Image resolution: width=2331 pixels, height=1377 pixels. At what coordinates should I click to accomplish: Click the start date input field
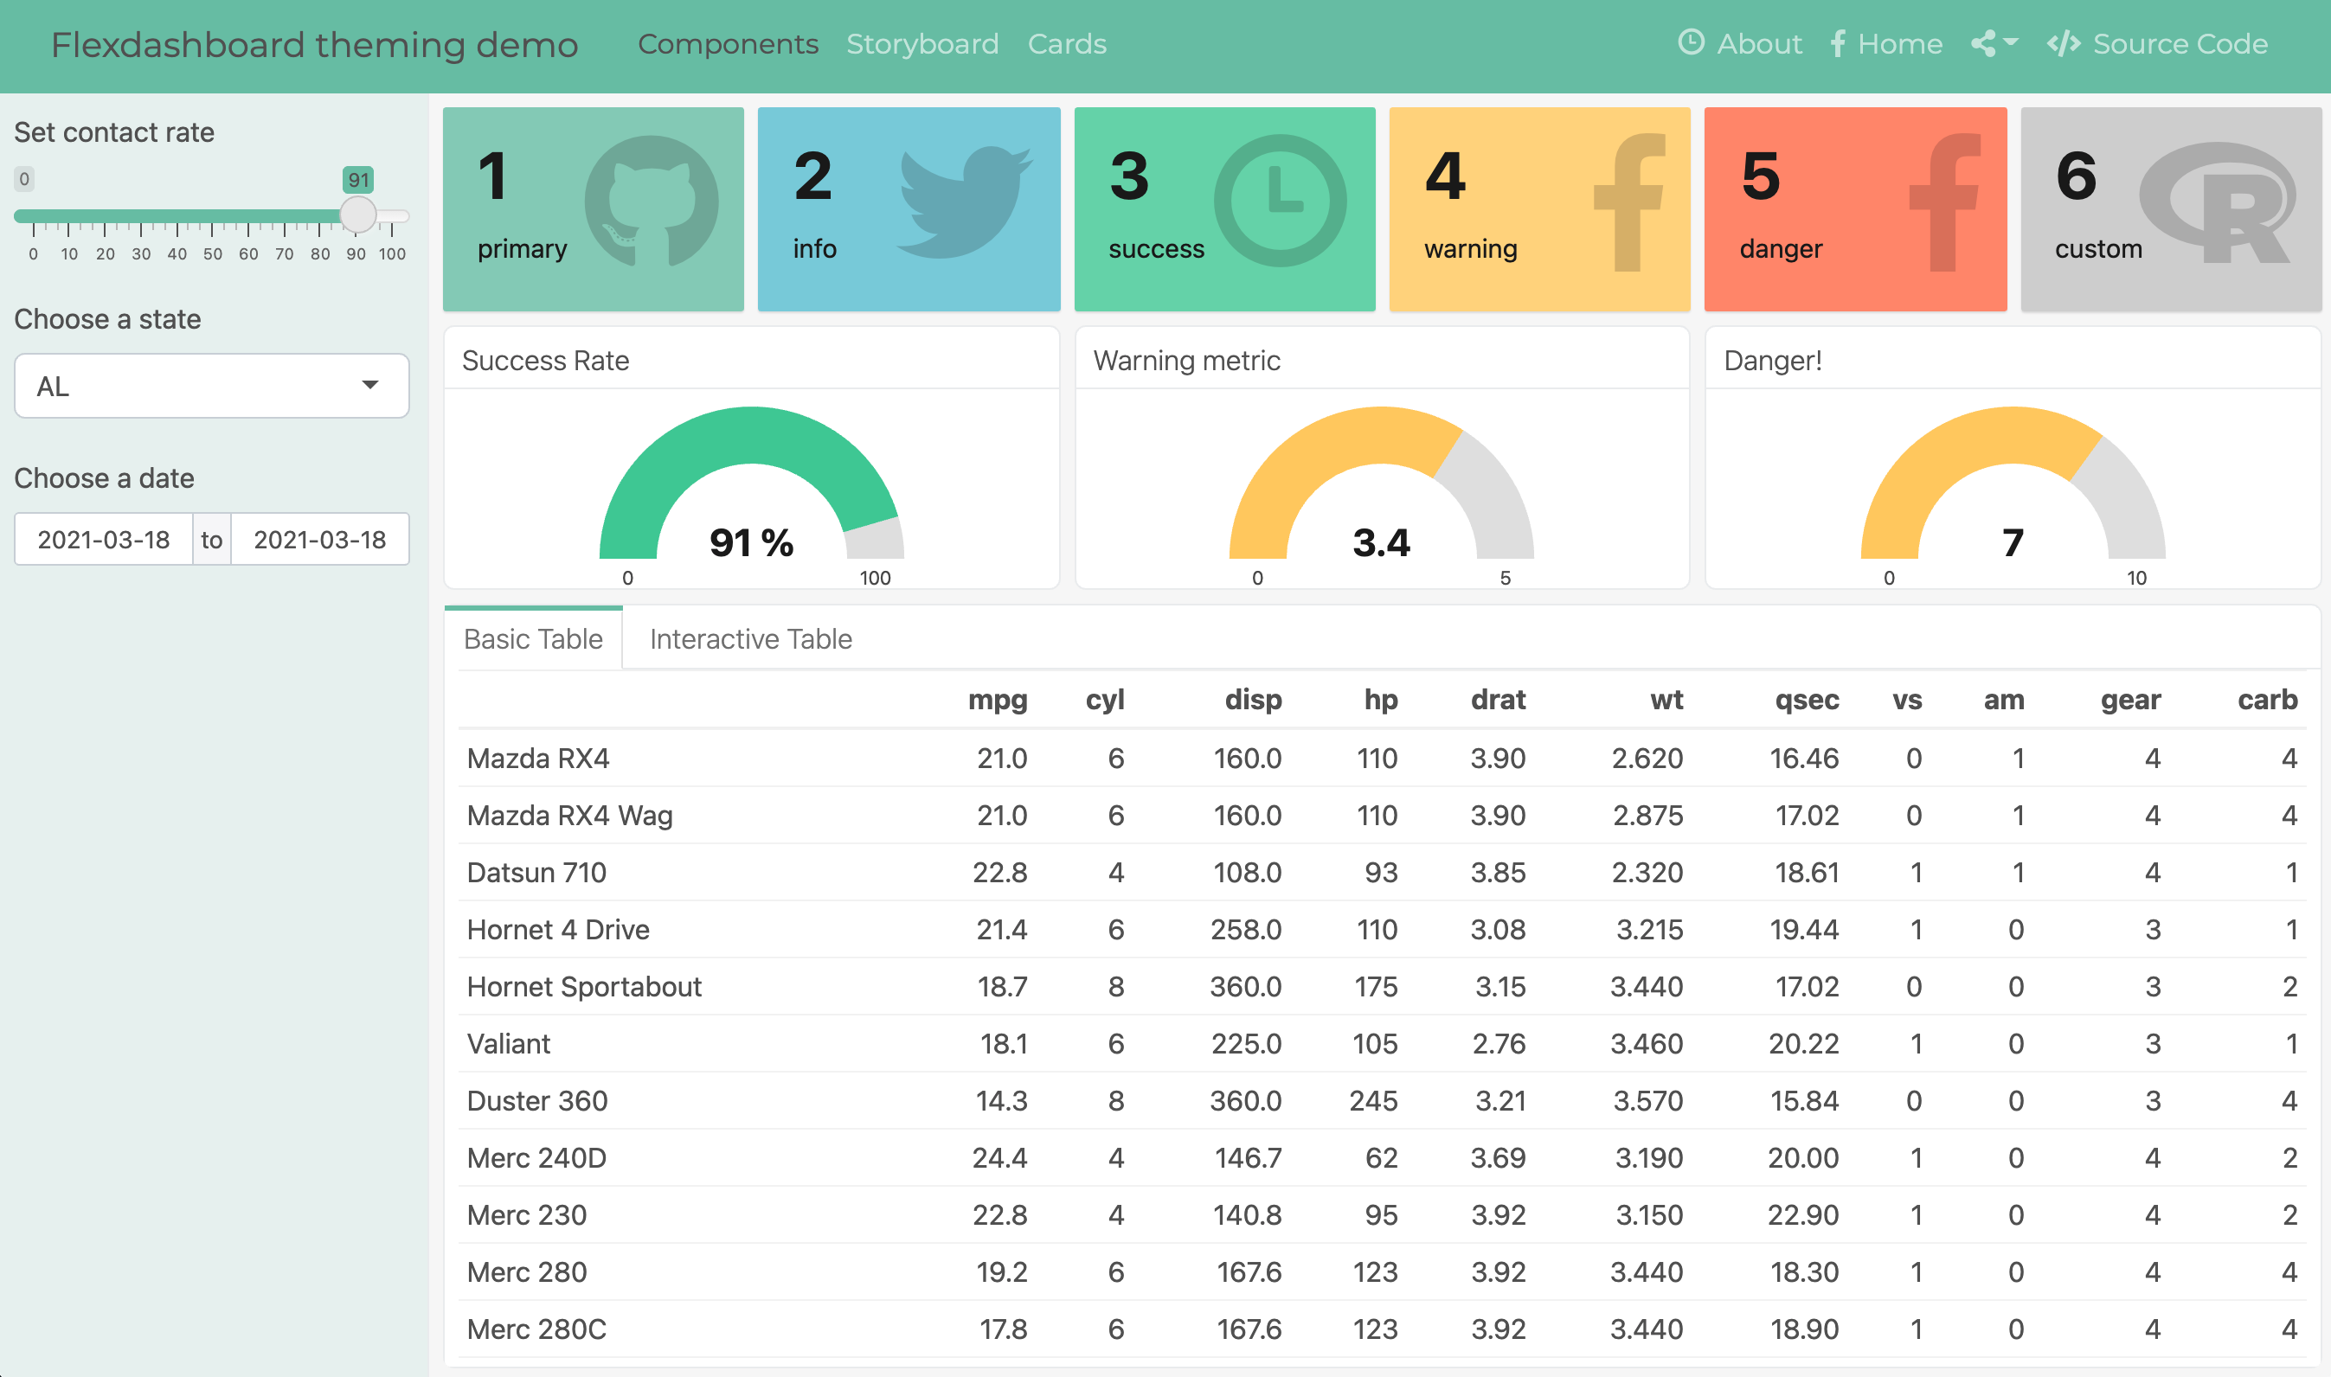103,539
